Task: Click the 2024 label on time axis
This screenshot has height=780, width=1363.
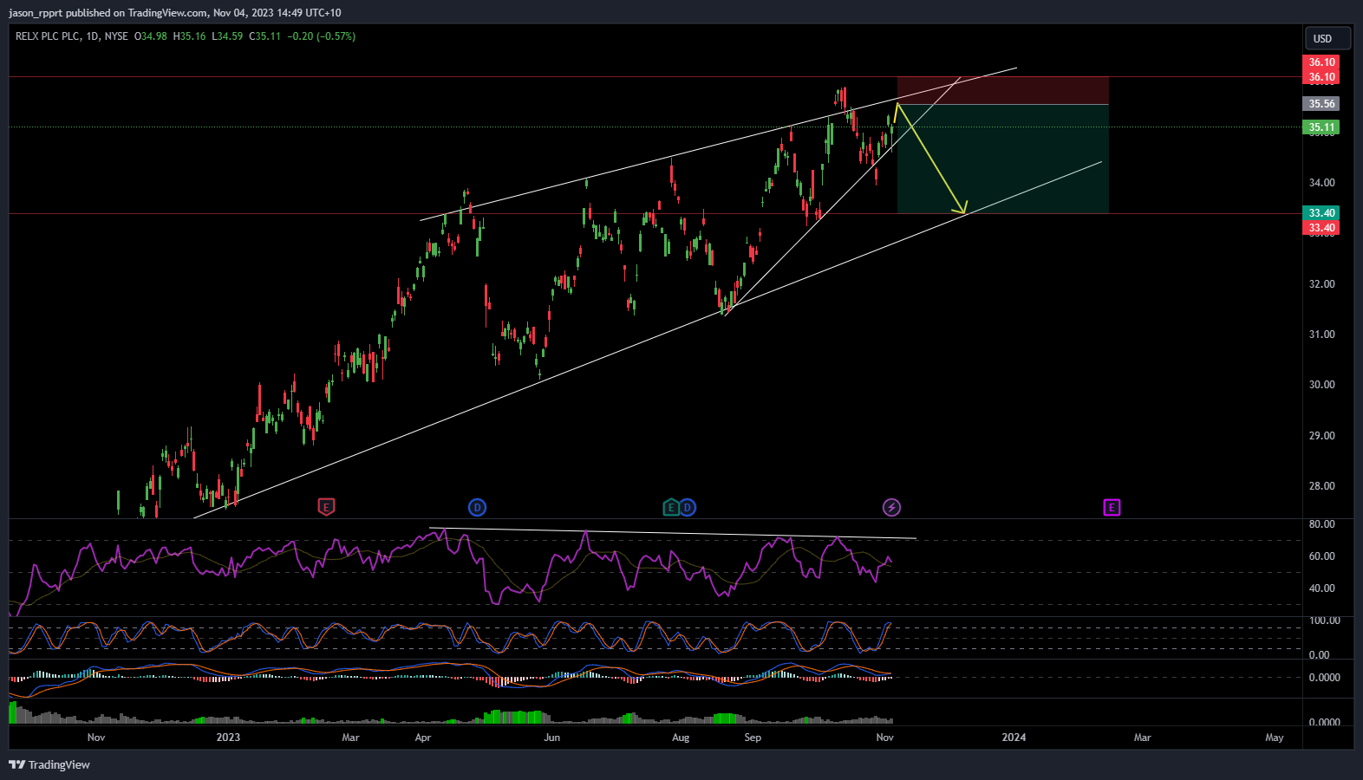Action: click(x=1014, y=738)
